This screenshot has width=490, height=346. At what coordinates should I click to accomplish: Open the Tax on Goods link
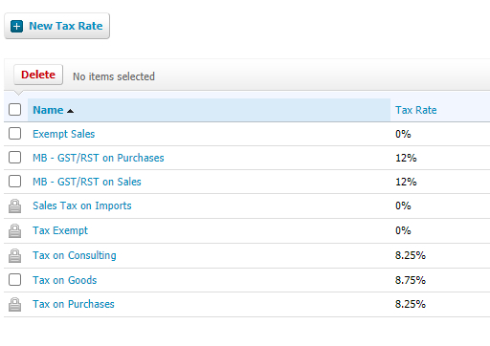[65, 280]
